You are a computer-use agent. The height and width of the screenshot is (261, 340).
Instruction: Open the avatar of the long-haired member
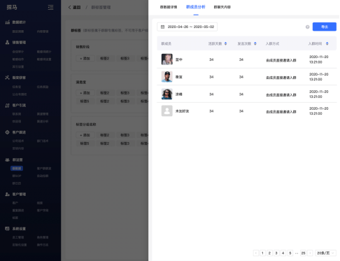(167, 94)
